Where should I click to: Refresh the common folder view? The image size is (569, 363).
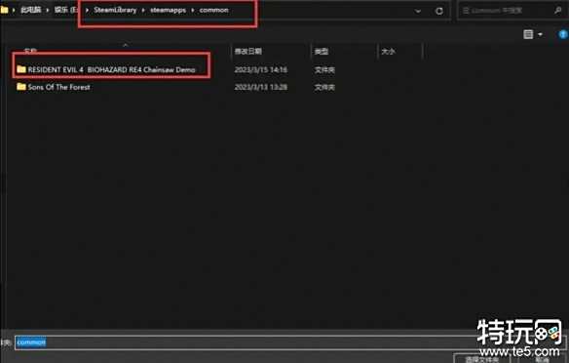439,11
